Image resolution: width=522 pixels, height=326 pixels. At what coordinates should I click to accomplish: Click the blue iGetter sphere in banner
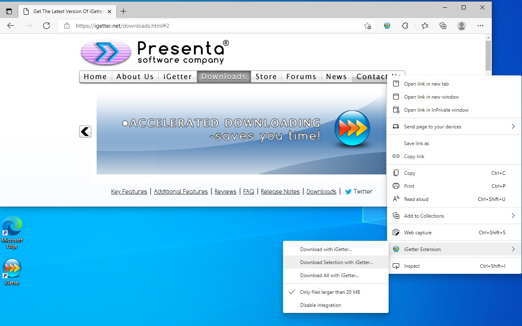(x=352, y=128)
